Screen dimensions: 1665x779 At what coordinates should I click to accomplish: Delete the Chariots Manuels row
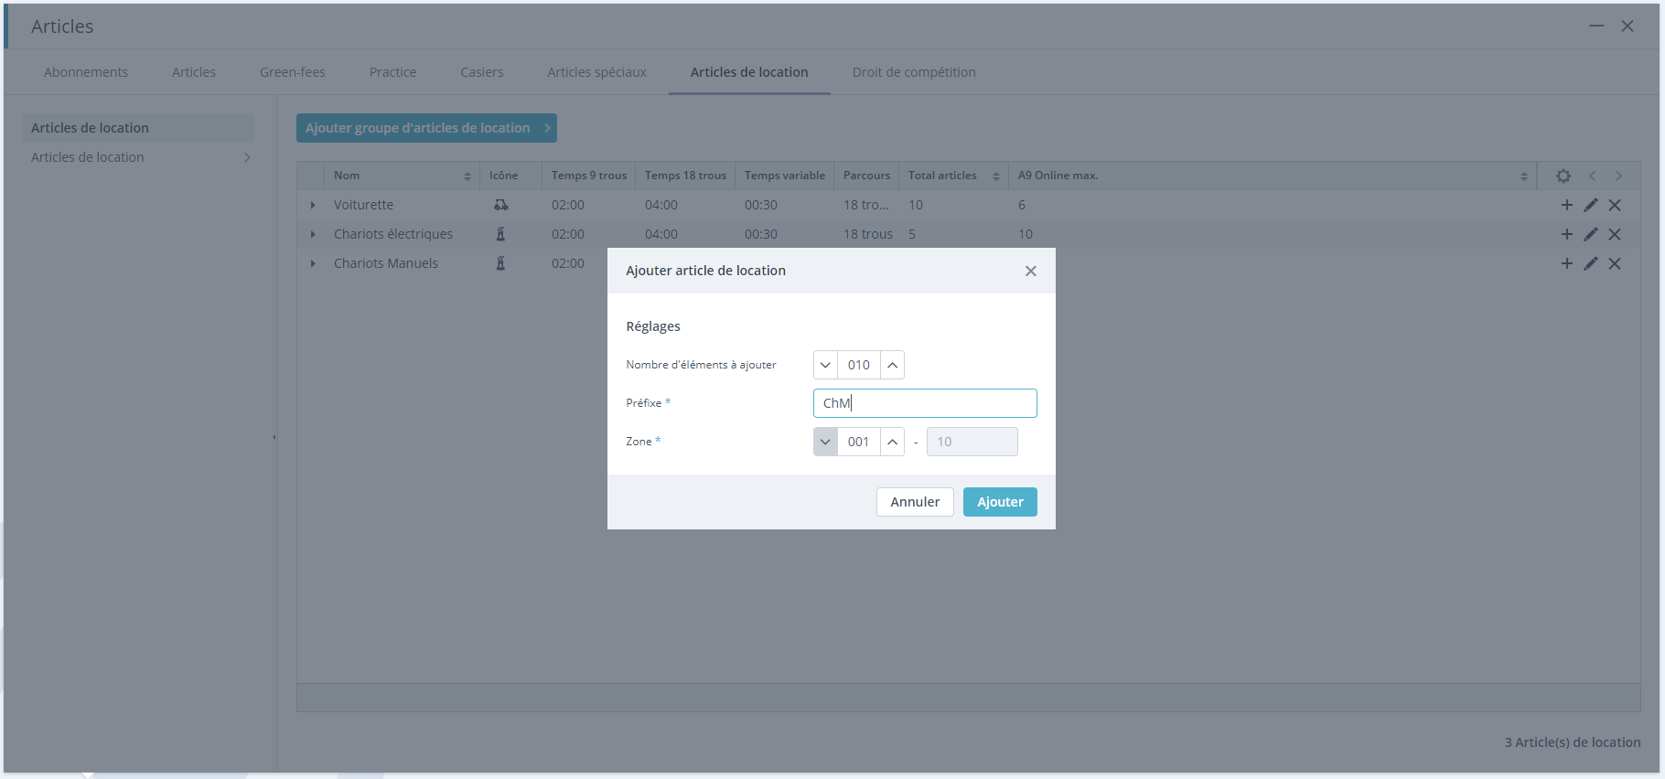[1615, 263]
